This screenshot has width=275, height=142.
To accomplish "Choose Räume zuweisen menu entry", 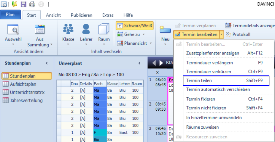I will [224, 127].
